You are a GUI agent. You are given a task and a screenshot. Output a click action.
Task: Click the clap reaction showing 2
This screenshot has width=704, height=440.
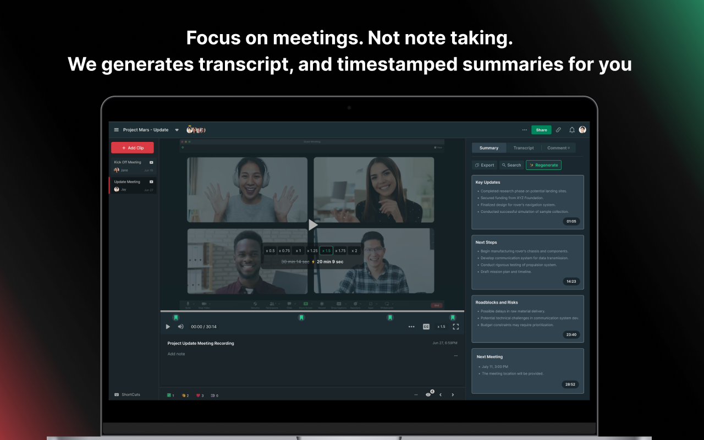pos(185,395)
